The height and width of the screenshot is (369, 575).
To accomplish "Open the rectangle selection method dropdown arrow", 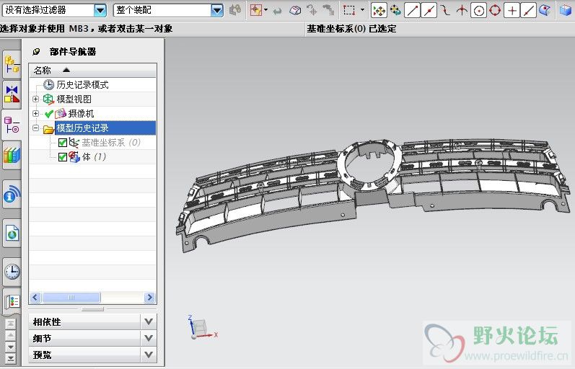I will (362, 10).
